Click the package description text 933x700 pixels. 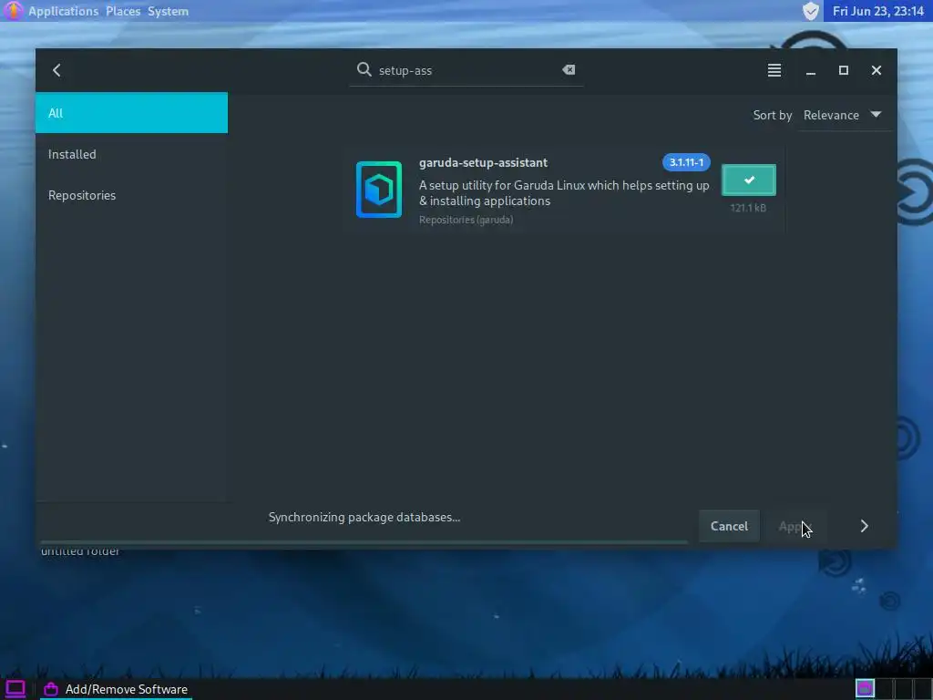[x=564, y=193]
